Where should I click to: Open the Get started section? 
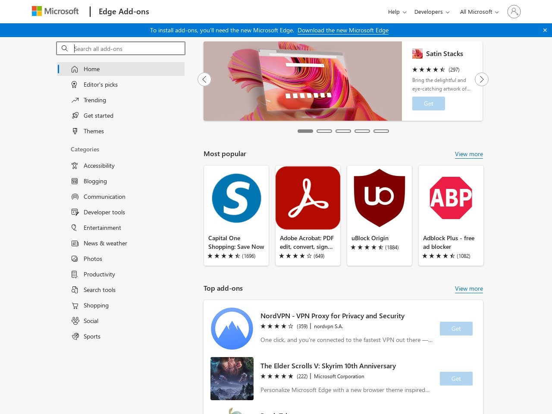coord(121,116)
